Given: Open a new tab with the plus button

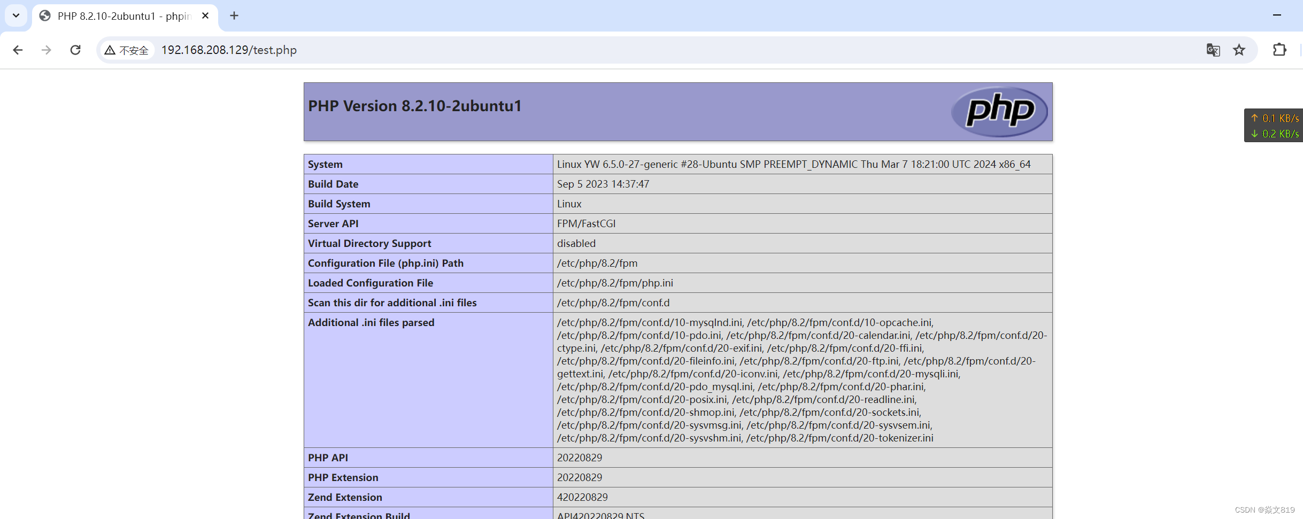Looking at the screenshot, I should pos(234,16).
